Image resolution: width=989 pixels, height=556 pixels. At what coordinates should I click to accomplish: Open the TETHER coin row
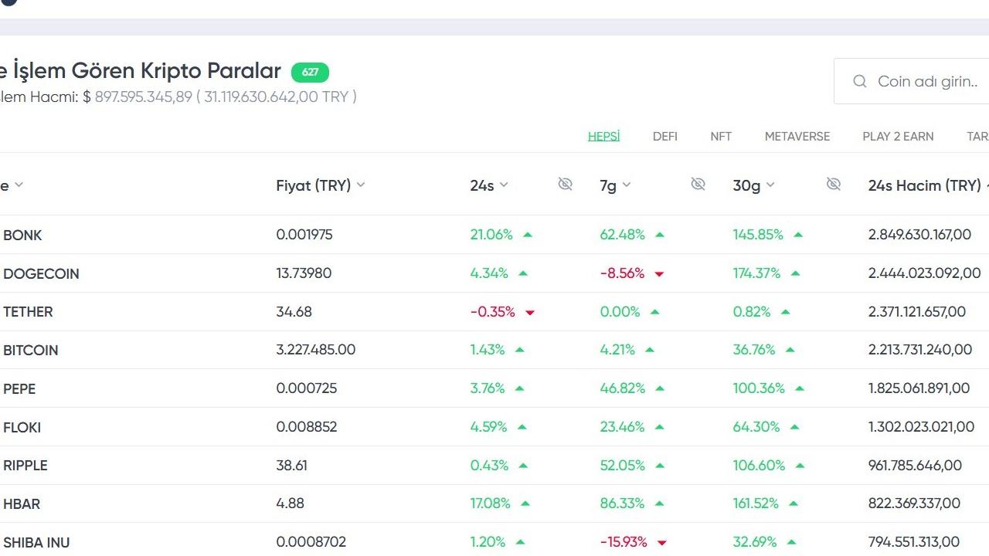tap(494, 312)
